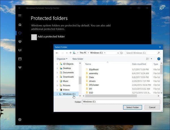170x130 pixels.
Task: Click the back arrow in Defender title bar
Action: tap(20, 8)
